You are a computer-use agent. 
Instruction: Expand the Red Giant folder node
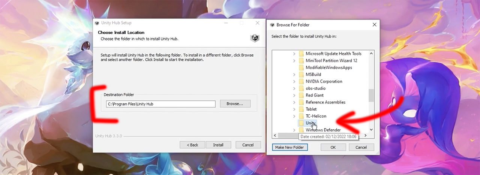click(294, 95)
